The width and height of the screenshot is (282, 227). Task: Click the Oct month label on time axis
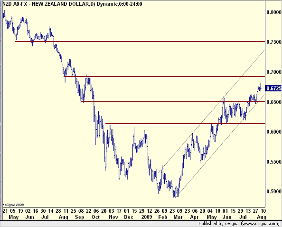(x=95, y=217)
